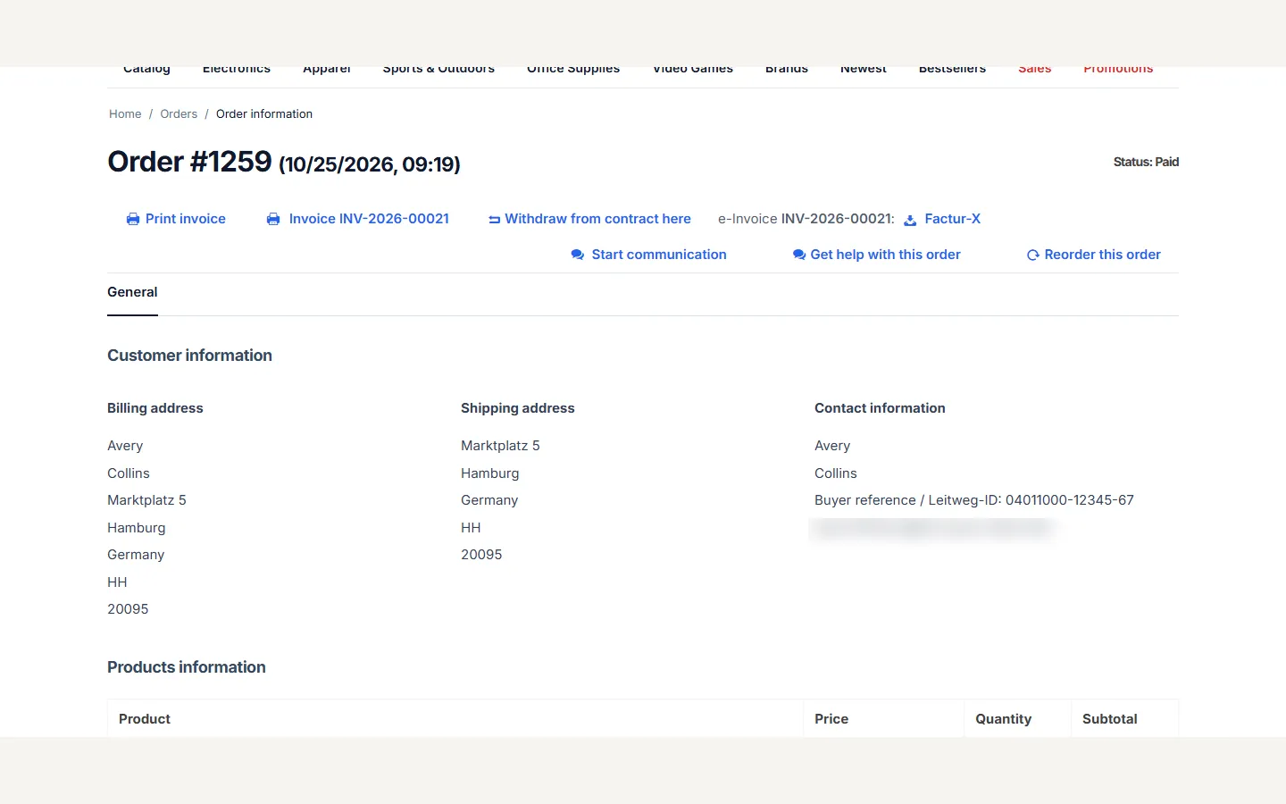Click the withdraw arrow icon
Image resolution: width=1286 pixels, height=804 pixels.
point(494,220)
